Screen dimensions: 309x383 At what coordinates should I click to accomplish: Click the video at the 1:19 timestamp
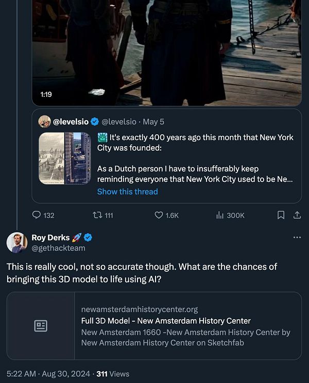pyautogui.click(x=166, y=51)
